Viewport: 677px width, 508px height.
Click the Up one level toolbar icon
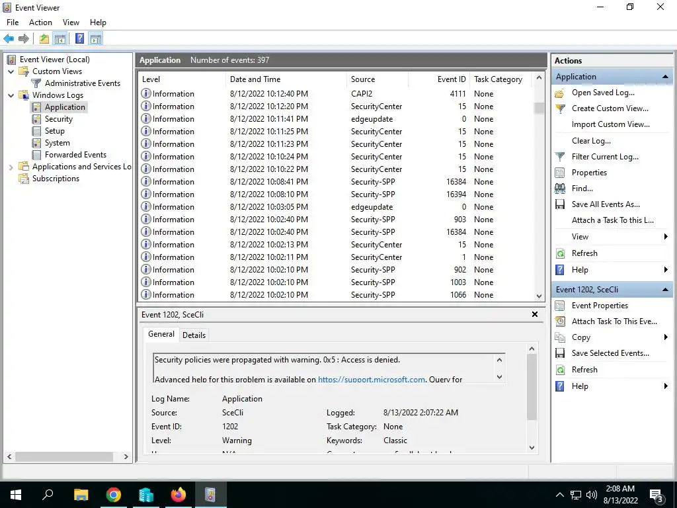pyautogui.click(x=44, y=39)
